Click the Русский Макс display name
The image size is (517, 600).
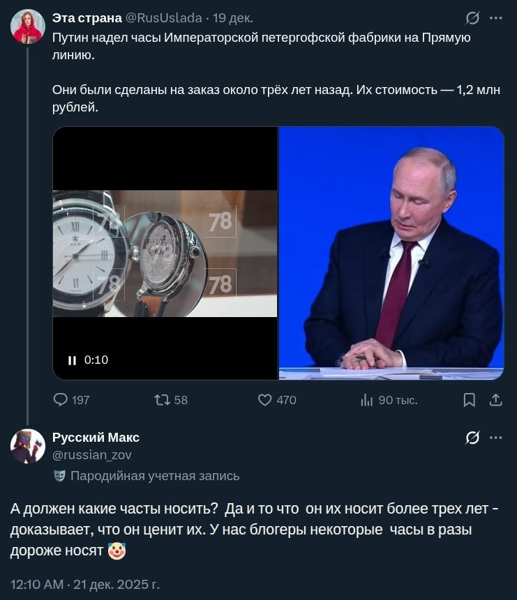coord(96,438)
